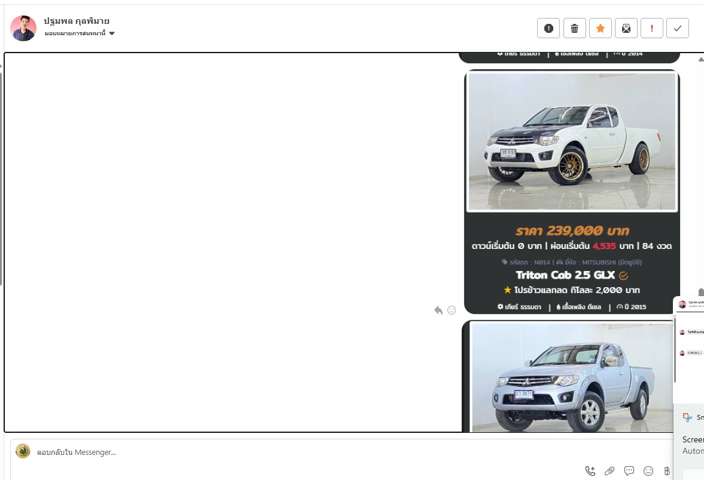Click the phone call icon in reply bar
Viewport: 704px width, 480px height.
[590, 470]
